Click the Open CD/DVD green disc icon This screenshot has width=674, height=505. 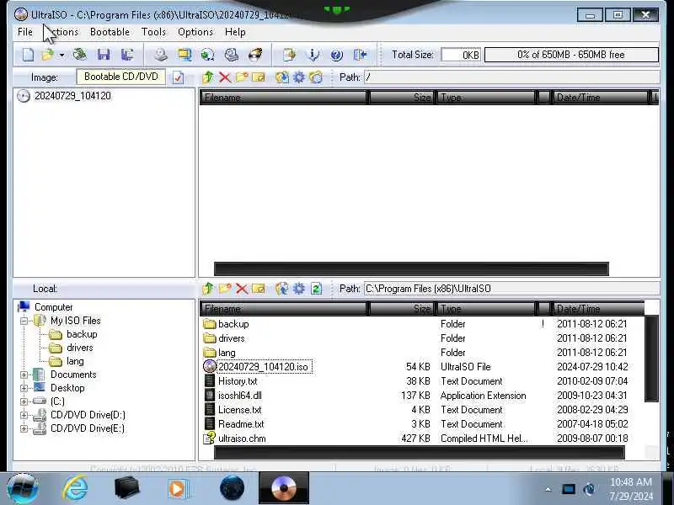tap(80, 55)
